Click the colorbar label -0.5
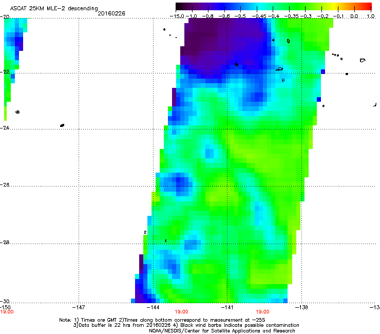The width and height of the screenshot is (380, 334). (x=240, y=16)
